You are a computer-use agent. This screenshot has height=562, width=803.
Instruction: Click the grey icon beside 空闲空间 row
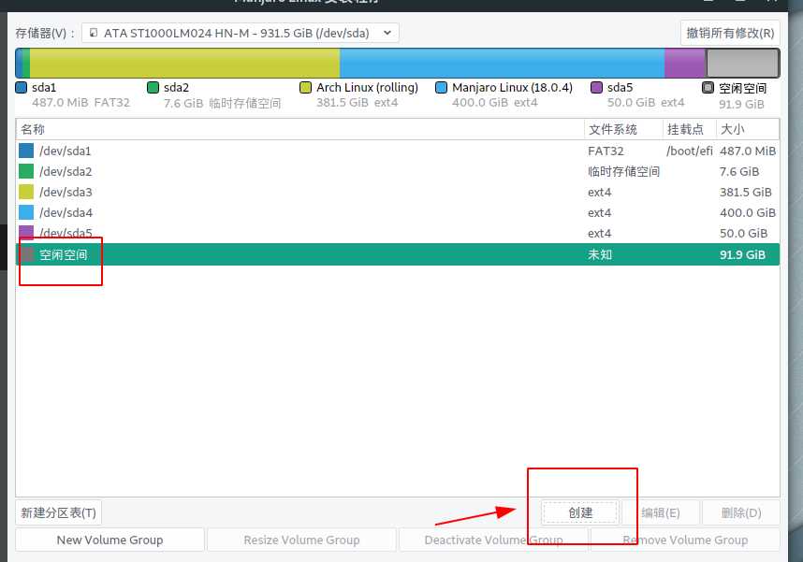click(28, 253)
